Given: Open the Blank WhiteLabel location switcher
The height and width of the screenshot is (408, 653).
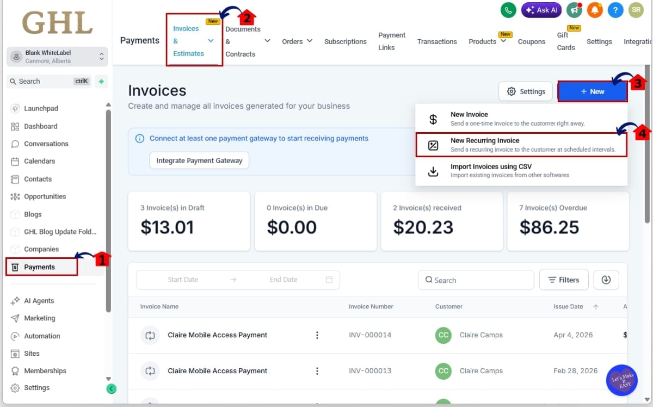Looking at the screenshot, I should (x=57, y=56).
